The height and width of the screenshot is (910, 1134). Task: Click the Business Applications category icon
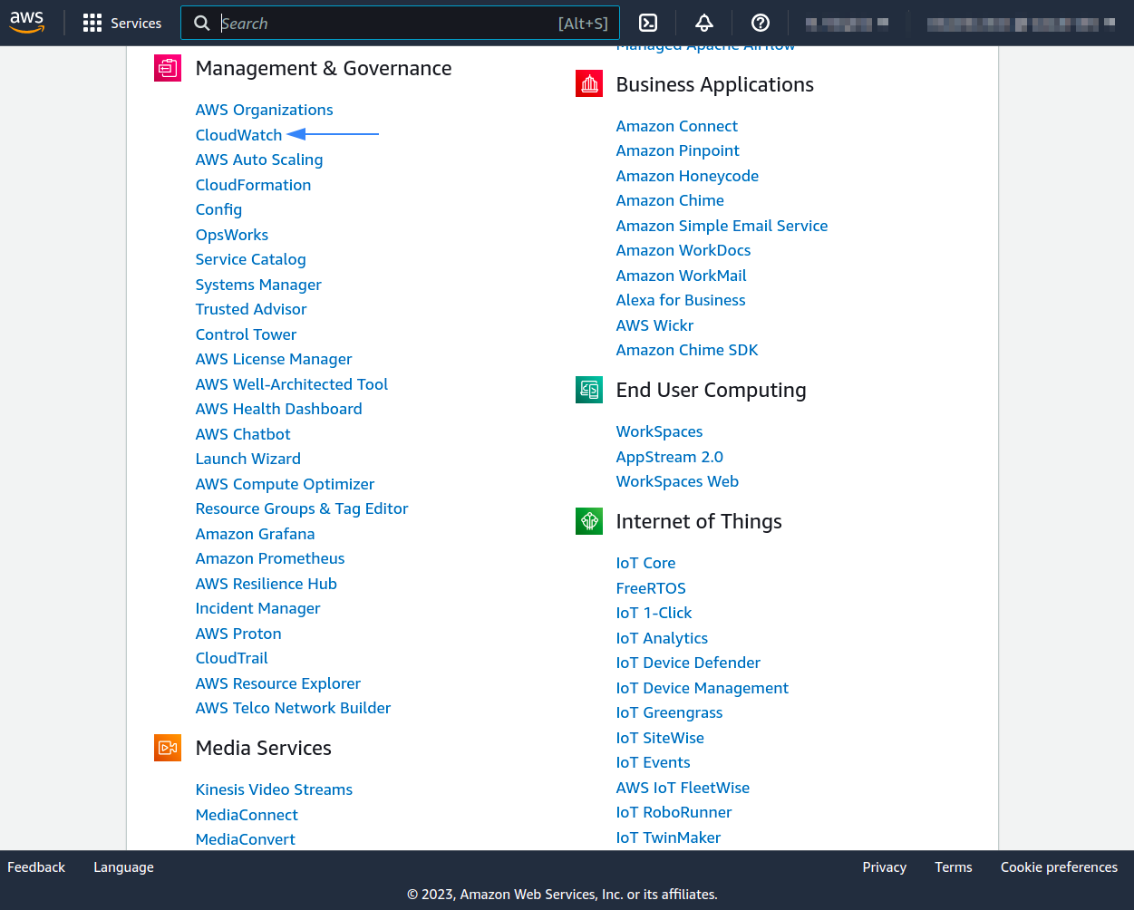pos(589,84)
